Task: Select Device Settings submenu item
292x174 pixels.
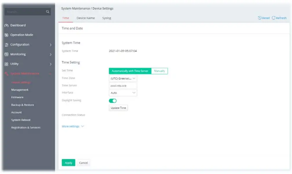Action: tap(21, 82)
